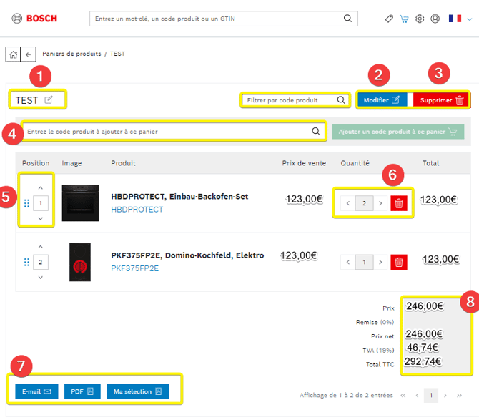Click the red Supprimer button

441,100
